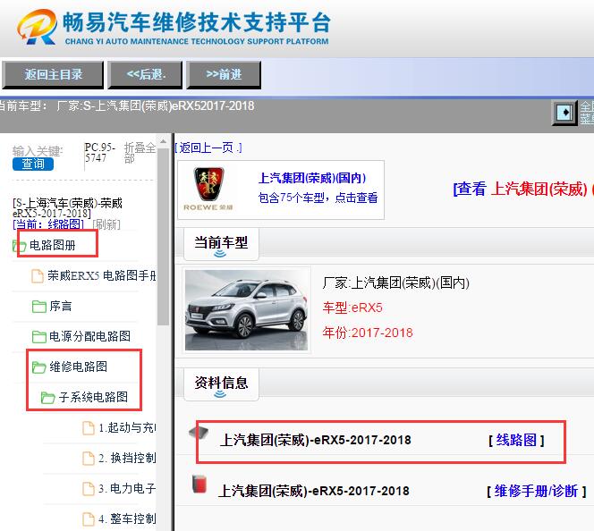Open document icon for 3. 电力电子

click(89, 489)
